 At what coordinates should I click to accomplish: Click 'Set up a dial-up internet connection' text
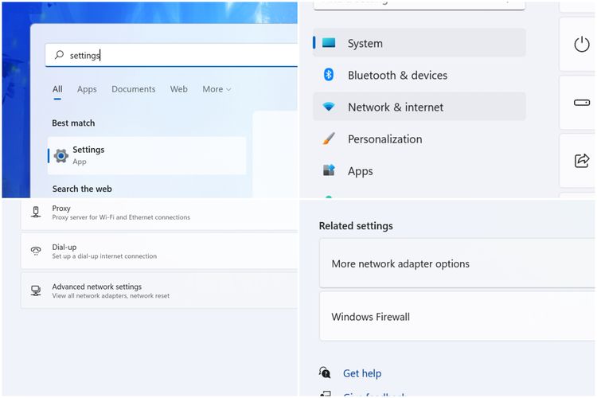tap(104, 256)
